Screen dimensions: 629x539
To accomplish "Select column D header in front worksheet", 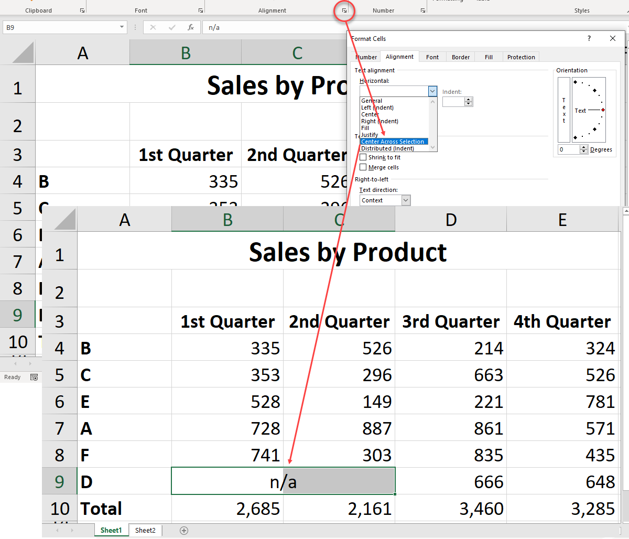I will (451, 220).
